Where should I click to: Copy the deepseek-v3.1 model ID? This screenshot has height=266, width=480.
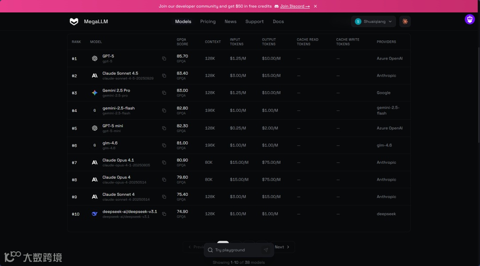pos(164,214)
